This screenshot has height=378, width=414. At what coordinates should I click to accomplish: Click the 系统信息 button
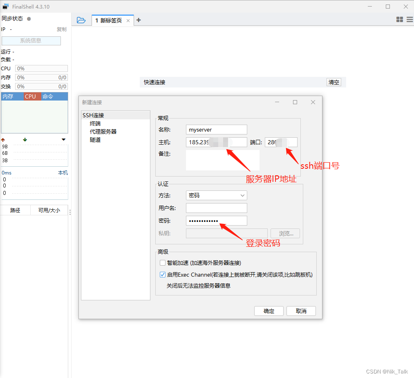click(31, 40)
